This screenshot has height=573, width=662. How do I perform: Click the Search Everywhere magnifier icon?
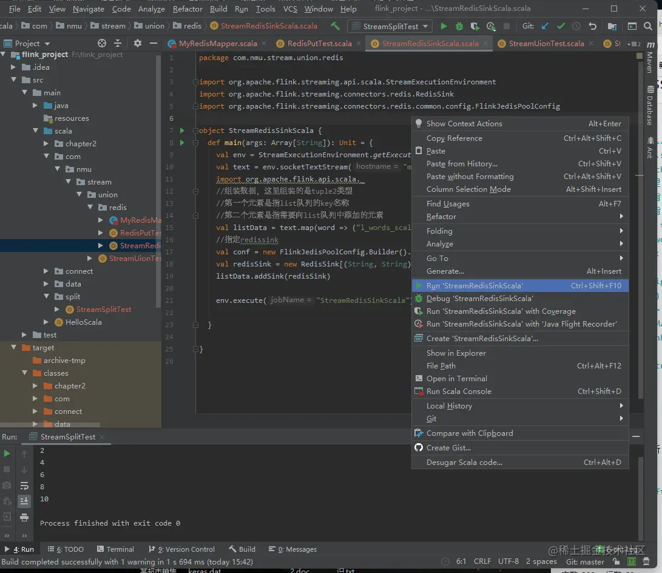pos(647,26)
